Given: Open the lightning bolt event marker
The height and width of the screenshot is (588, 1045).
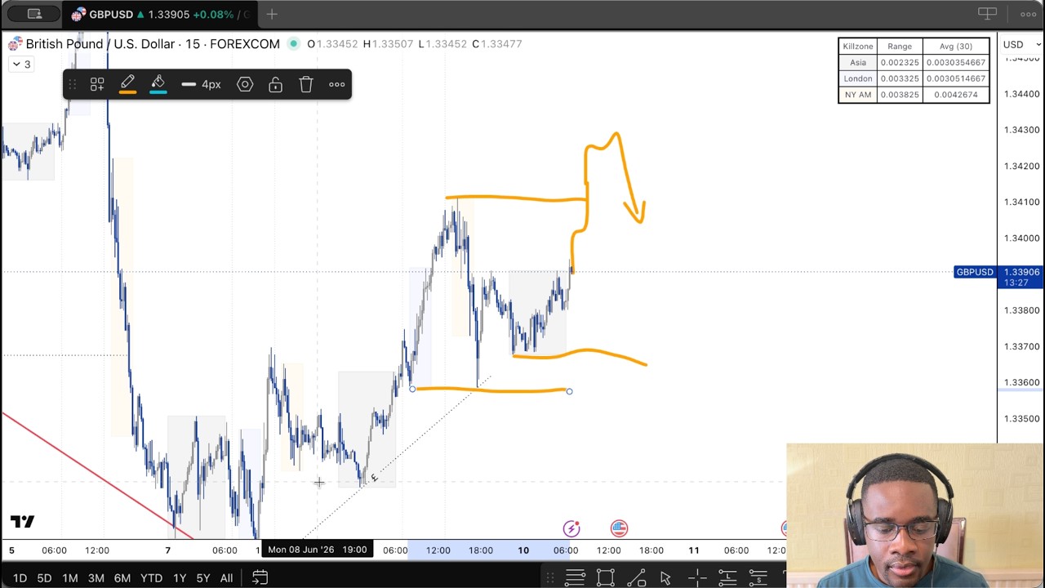Looking at the screenshot, I should click(571, 528).
